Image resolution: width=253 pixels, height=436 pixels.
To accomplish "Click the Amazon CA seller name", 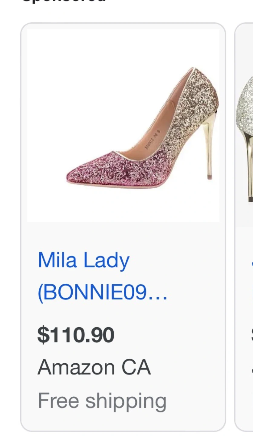I will (x=94, y=367).
